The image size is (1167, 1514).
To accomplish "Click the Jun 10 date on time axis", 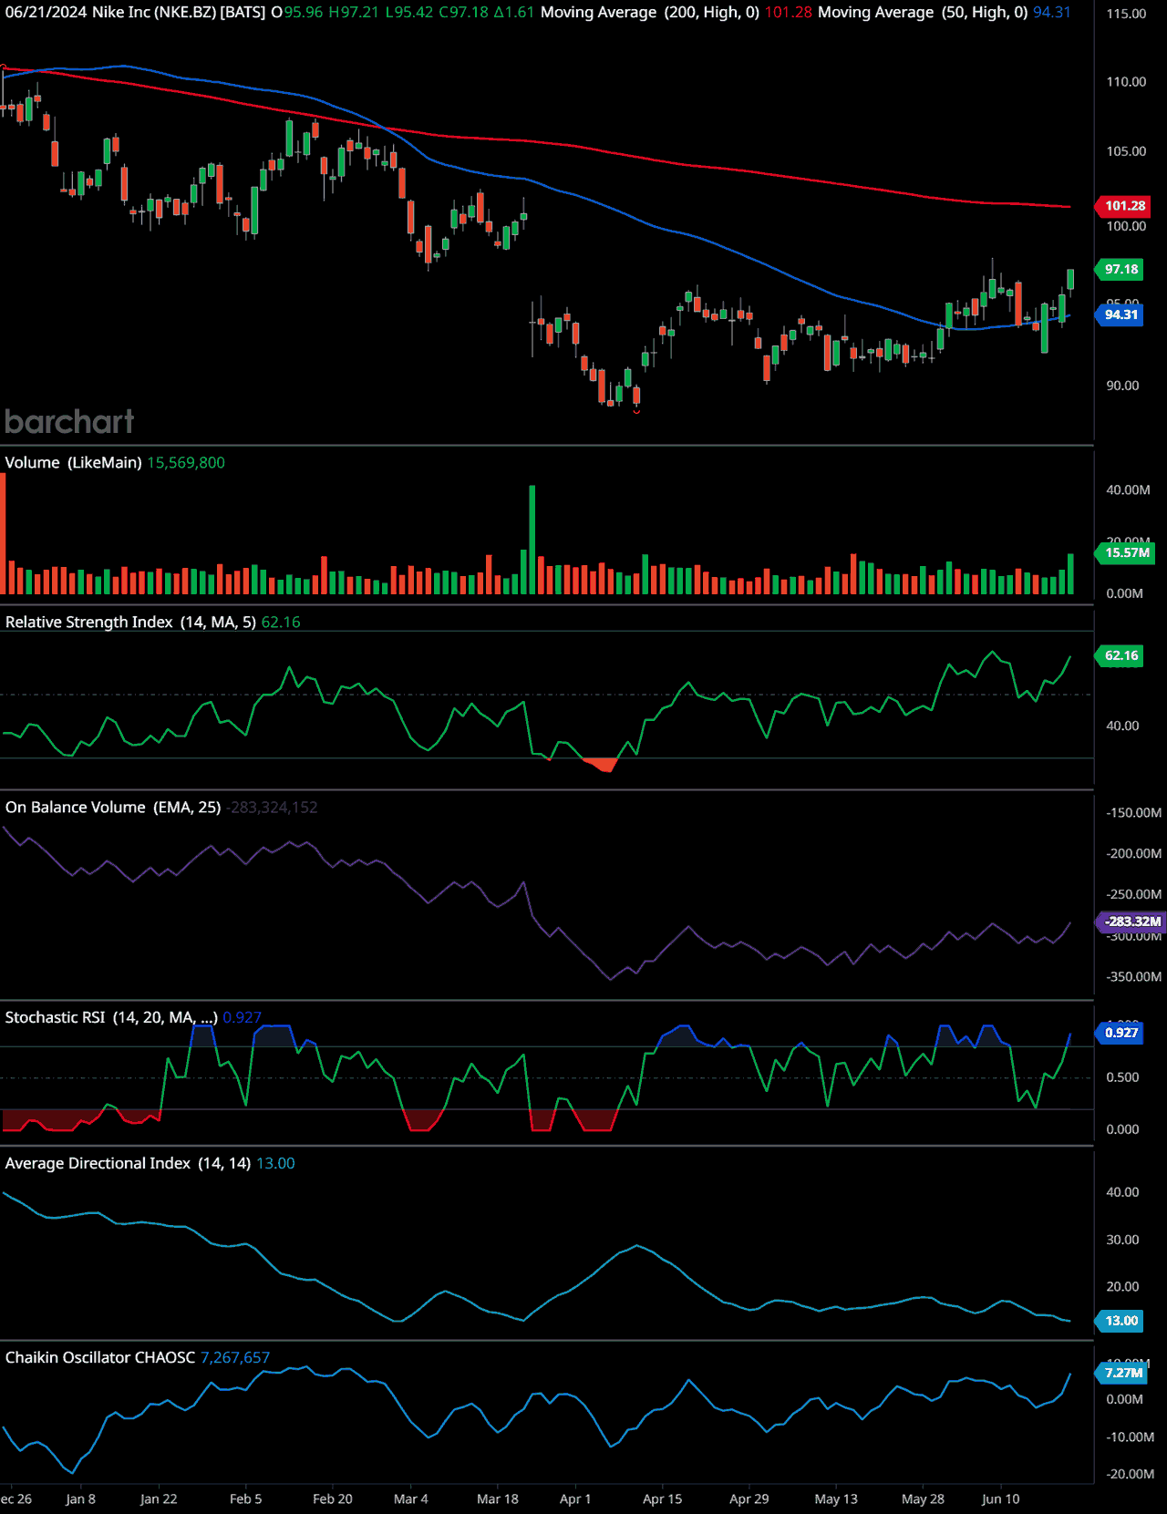I will [x=1000, y=1499].
